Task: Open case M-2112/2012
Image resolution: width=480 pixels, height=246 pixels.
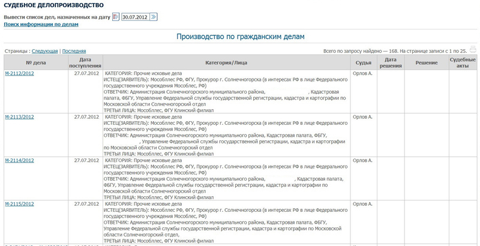Action: [x=19, y=74]
